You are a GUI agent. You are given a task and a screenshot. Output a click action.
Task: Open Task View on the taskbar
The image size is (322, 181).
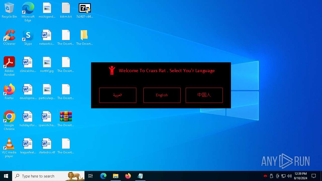[91, 176]
